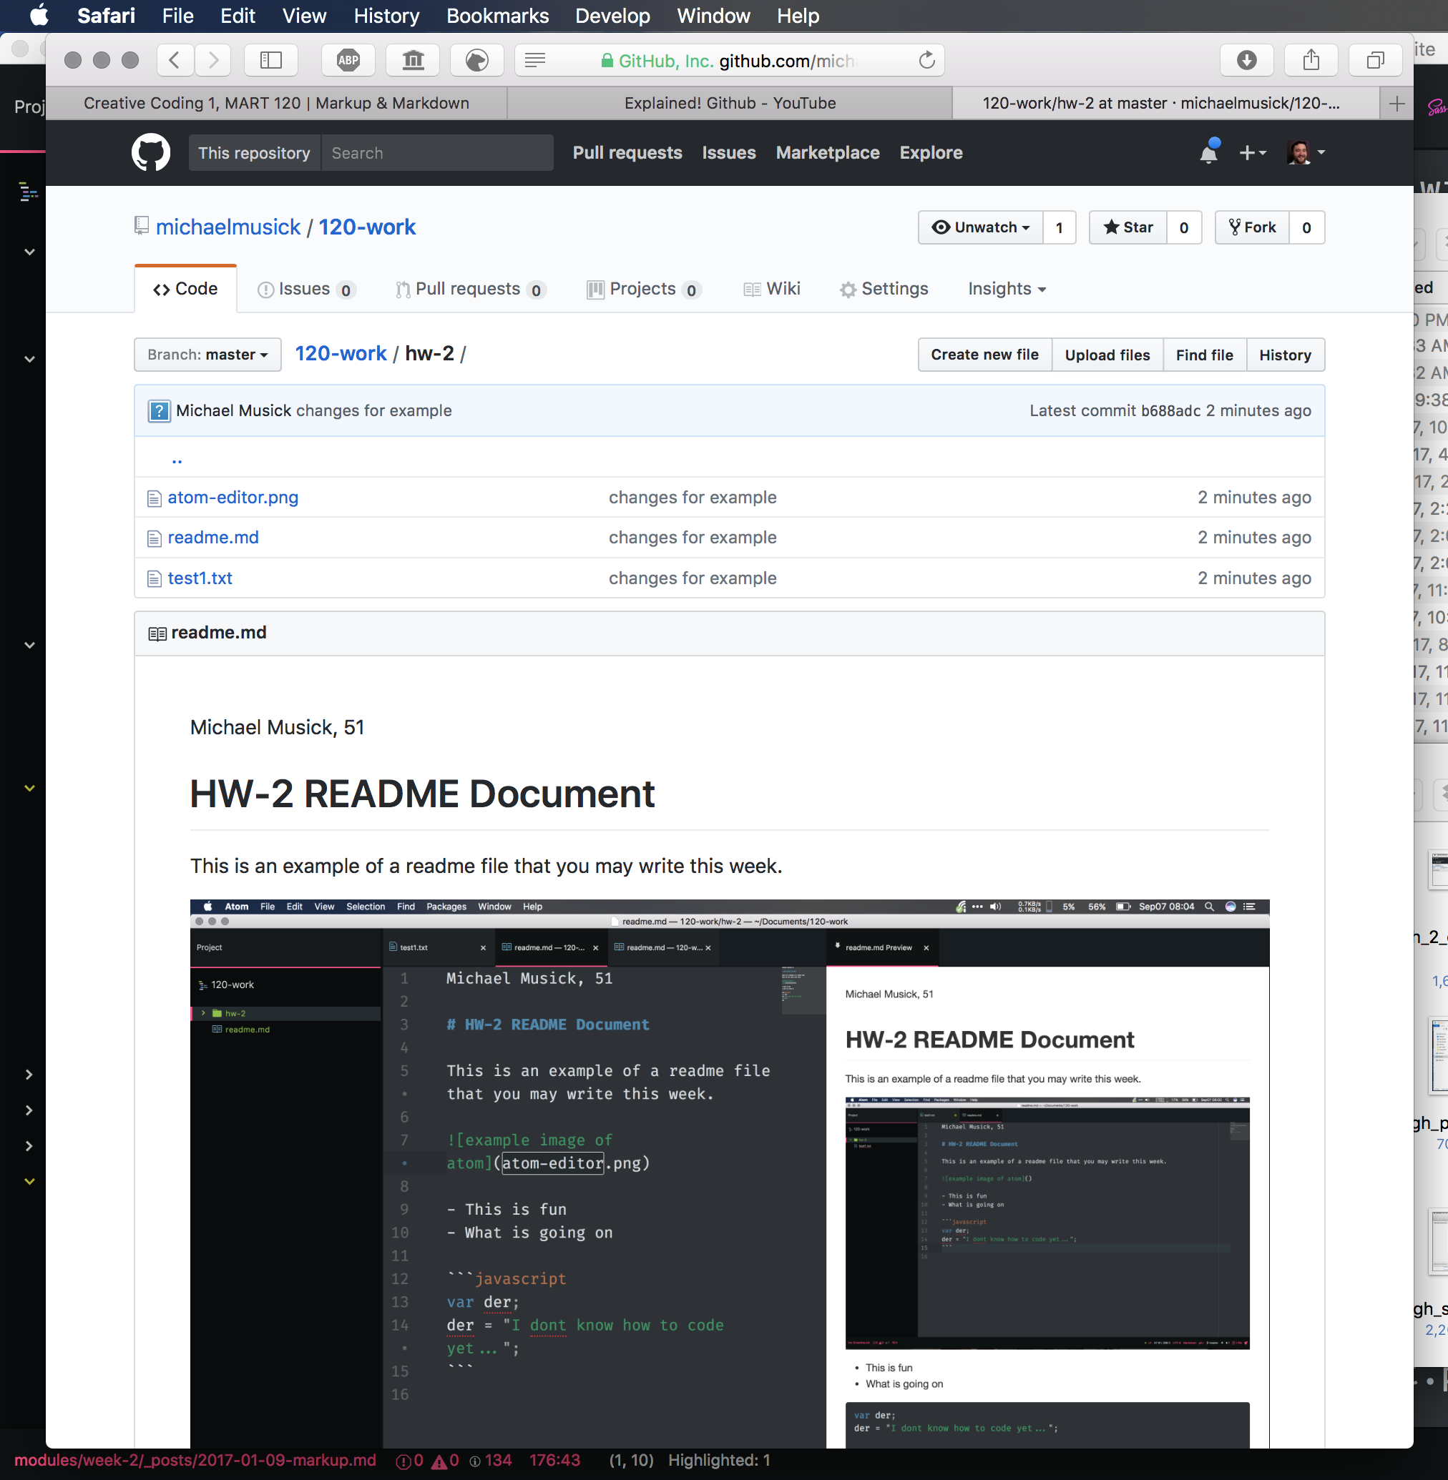Screen dimensions: 1448x1480
Task: Click the repository book icon beside michaelmusick
Action: tap(142, 227)
